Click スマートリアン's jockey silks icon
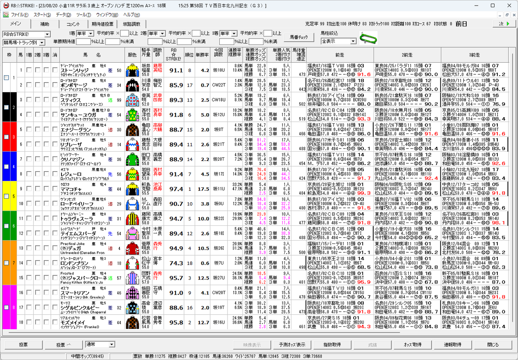Viewport: 518px width, 360px height. pos(132,292)
